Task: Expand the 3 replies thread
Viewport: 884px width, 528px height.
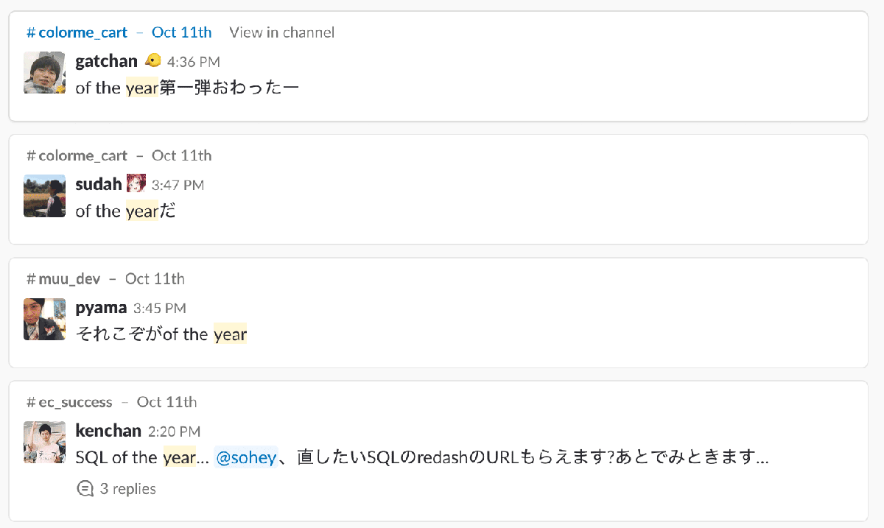Action: pos(127,488)
